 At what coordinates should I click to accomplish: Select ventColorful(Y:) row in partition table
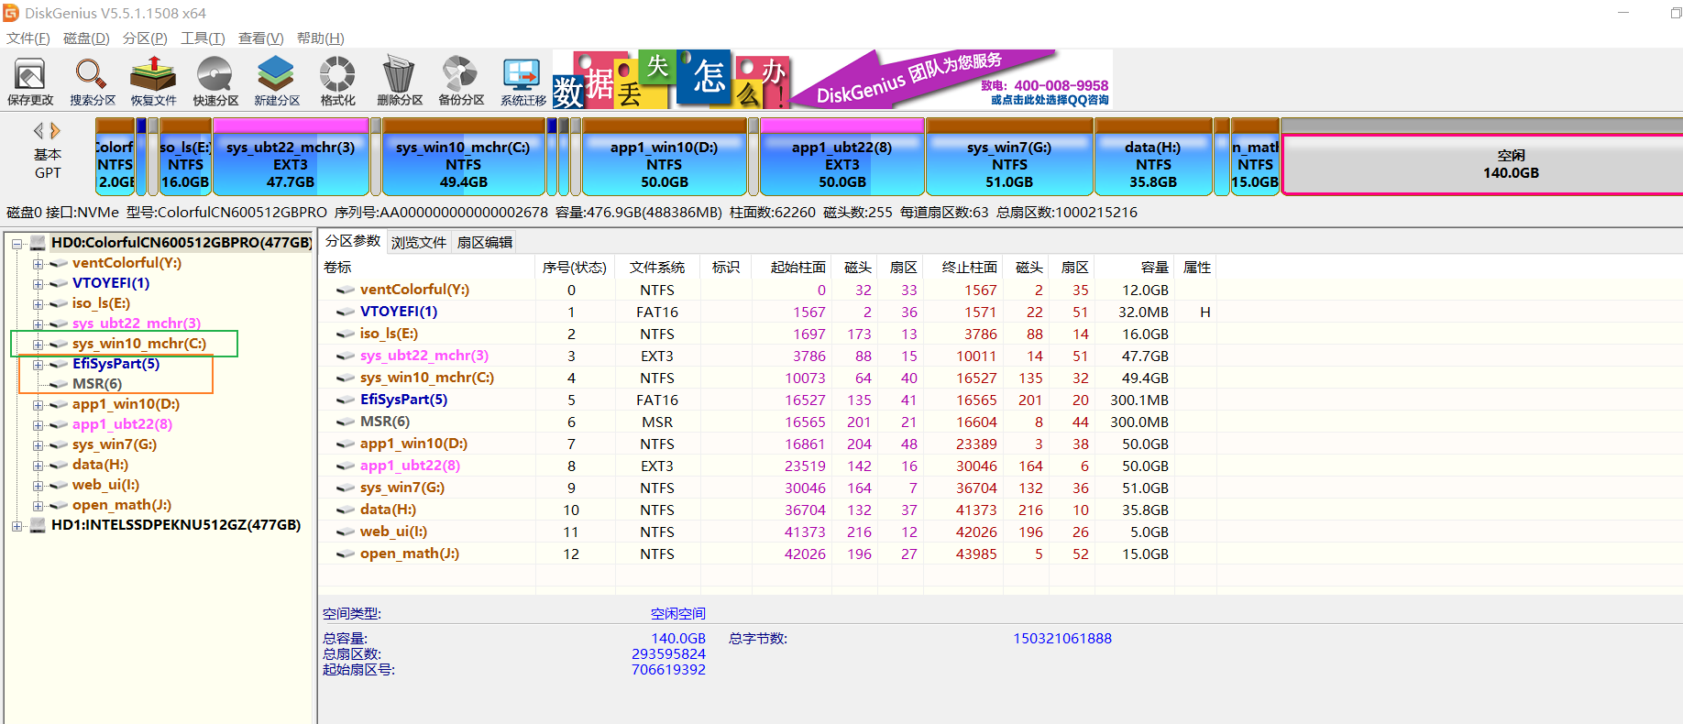tap(768, 290)
